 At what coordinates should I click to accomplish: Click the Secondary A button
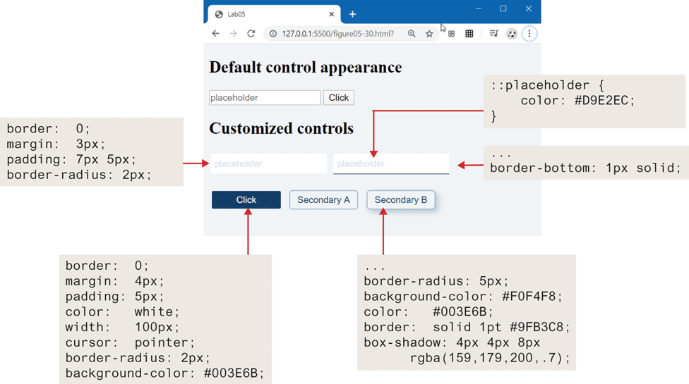pos(323,200)
